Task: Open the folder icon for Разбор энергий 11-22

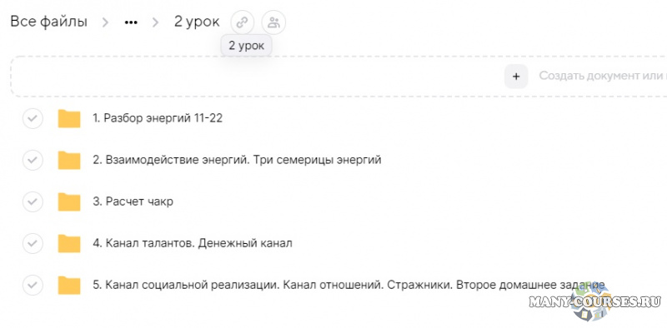Action: [x=69, y=119]
